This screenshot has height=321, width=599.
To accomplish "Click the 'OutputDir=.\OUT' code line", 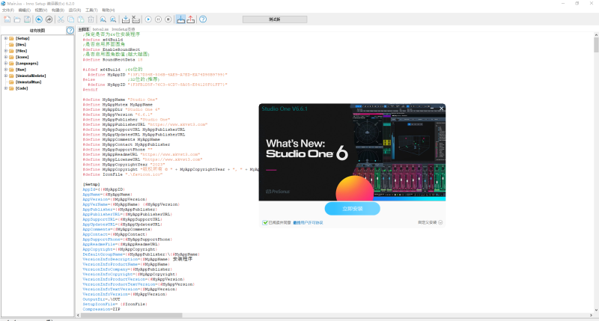I will tap(101, 299).
